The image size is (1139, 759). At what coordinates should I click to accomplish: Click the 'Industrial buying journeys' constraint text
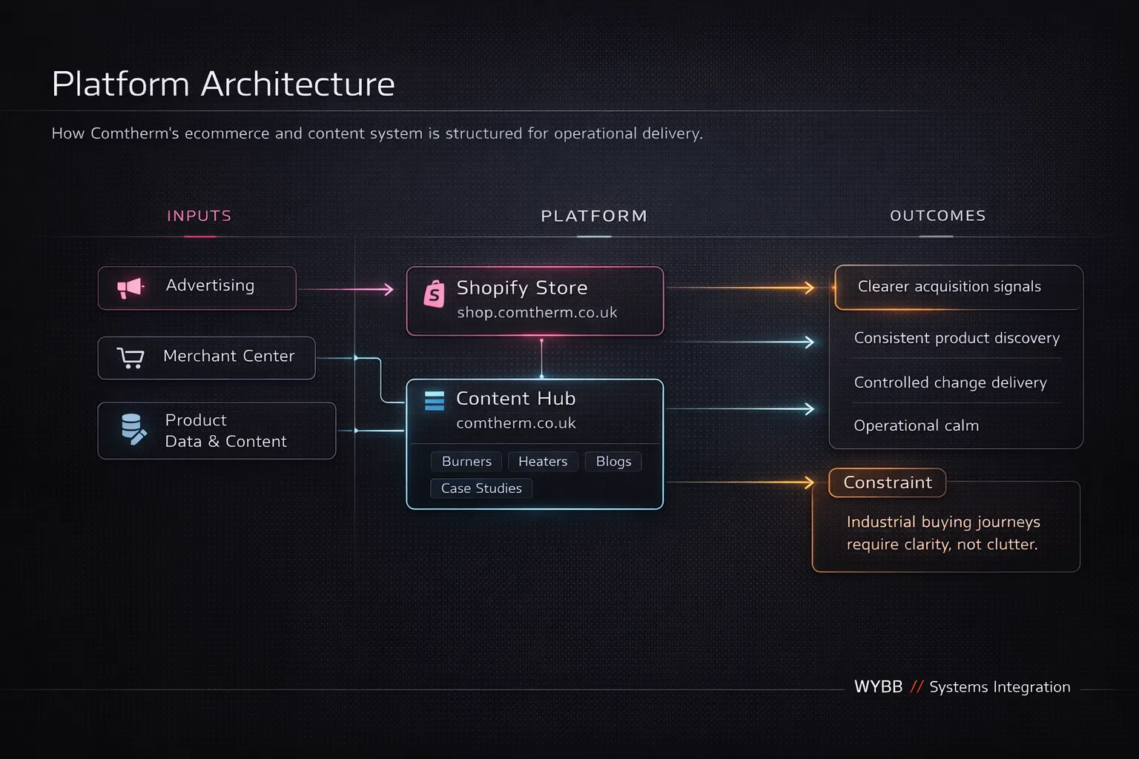[943, 533]
